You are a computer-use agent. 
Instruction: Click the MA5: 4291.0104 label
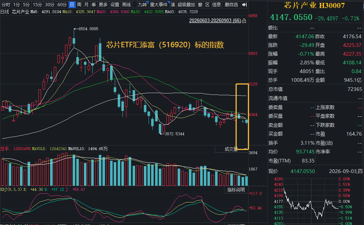pos(46,12)
